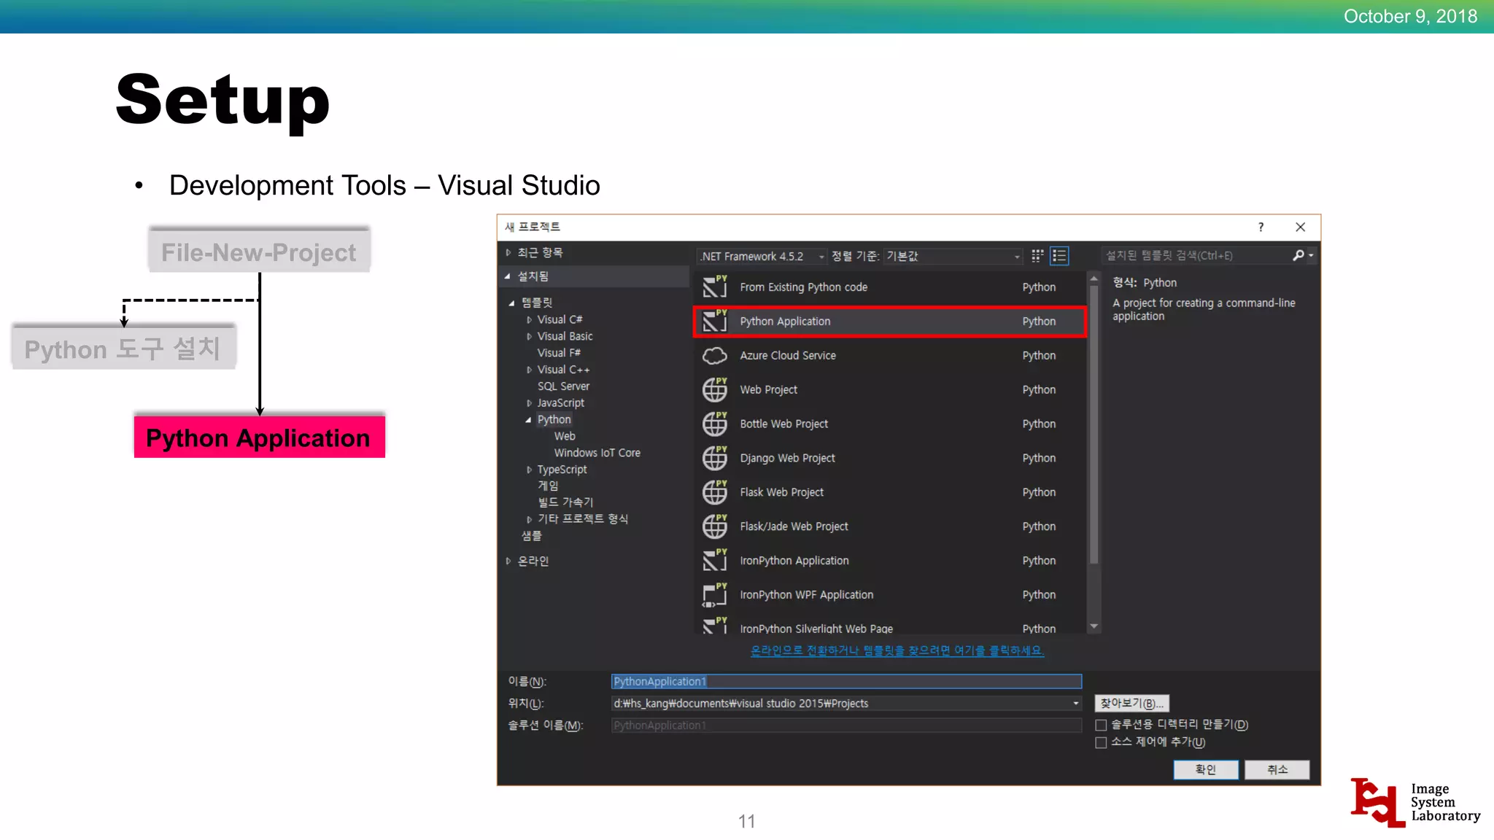
Task: Collapse the 설치됨 section
Action: click(508, 276)
